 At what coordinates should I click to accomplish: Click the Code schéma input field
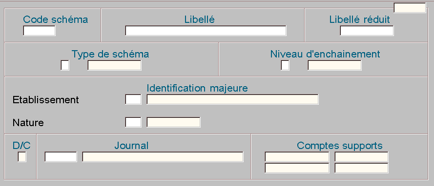click(40, 31)
